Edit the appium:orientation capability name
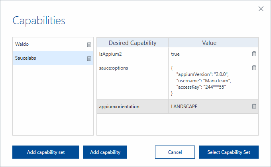The height and width of the screenshot is (167, 271). (132, 107)
